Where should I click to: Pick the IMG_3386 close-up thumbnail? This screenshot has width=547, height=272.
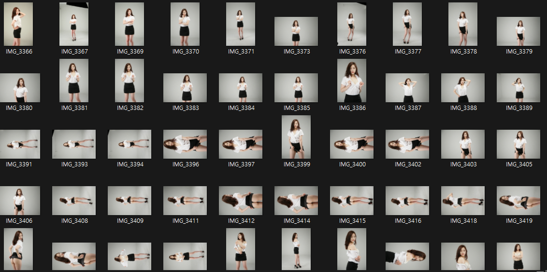click(x=352, y=81)
